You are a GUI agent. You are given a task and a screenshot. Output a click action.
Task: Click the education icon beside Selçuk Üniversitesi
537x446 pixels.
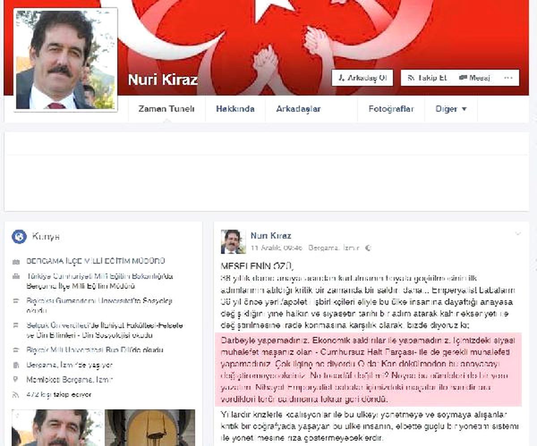16,326
